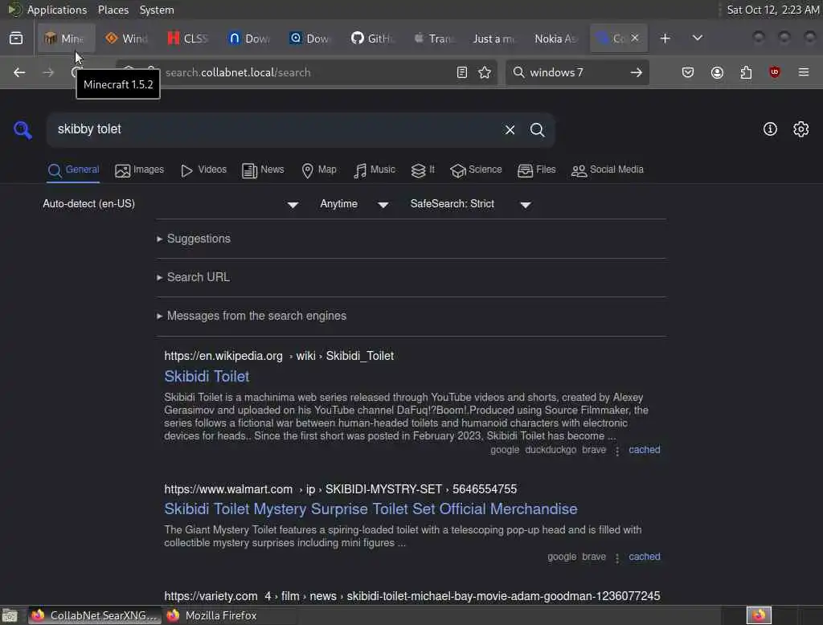Open the Skibidi Toilet Wikipedia result

207,376
